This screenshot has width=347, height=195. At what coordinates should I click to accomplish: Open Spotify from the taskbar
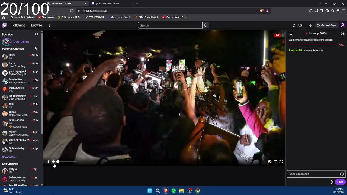[173, 191]
